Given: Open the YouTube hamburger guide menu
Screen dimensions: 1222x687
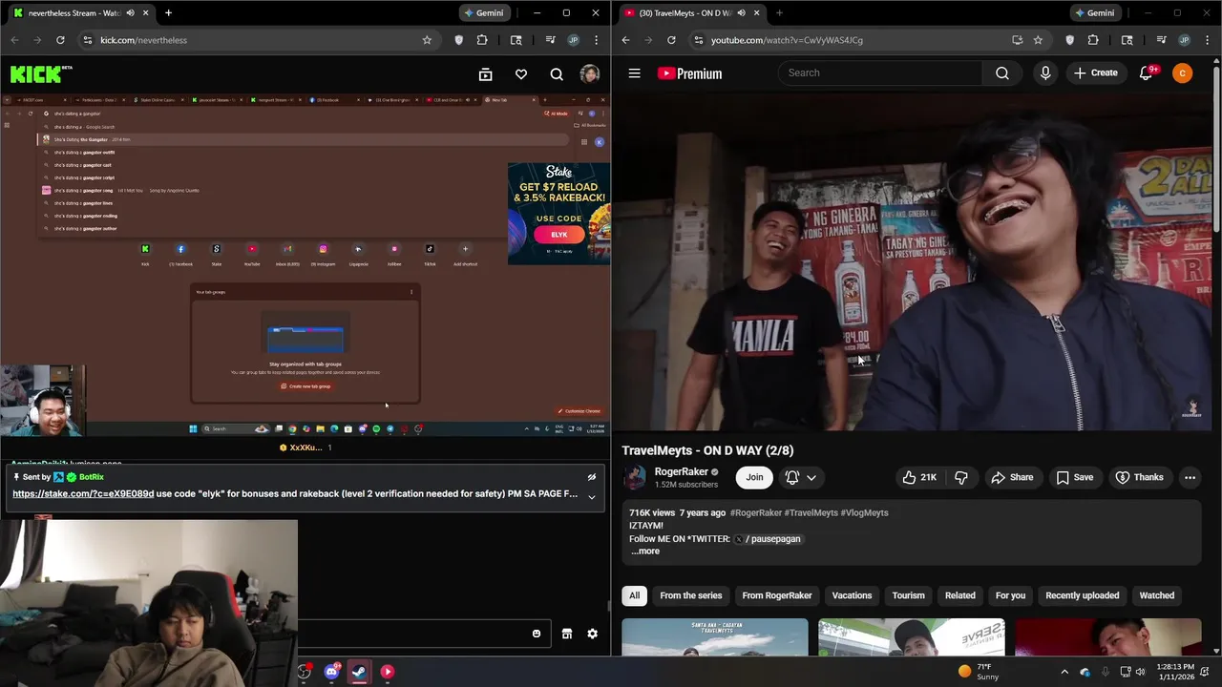Looking at the screenshot, I should (634, 73).
